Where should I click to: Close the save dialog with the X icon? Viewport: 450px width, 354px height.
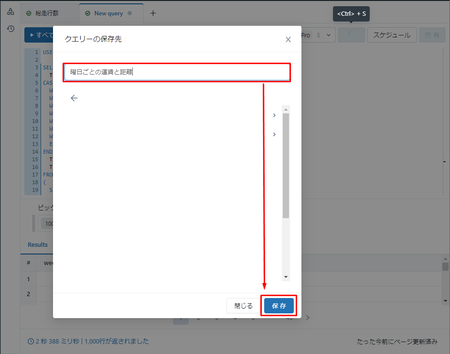click(x=288, y=39)
